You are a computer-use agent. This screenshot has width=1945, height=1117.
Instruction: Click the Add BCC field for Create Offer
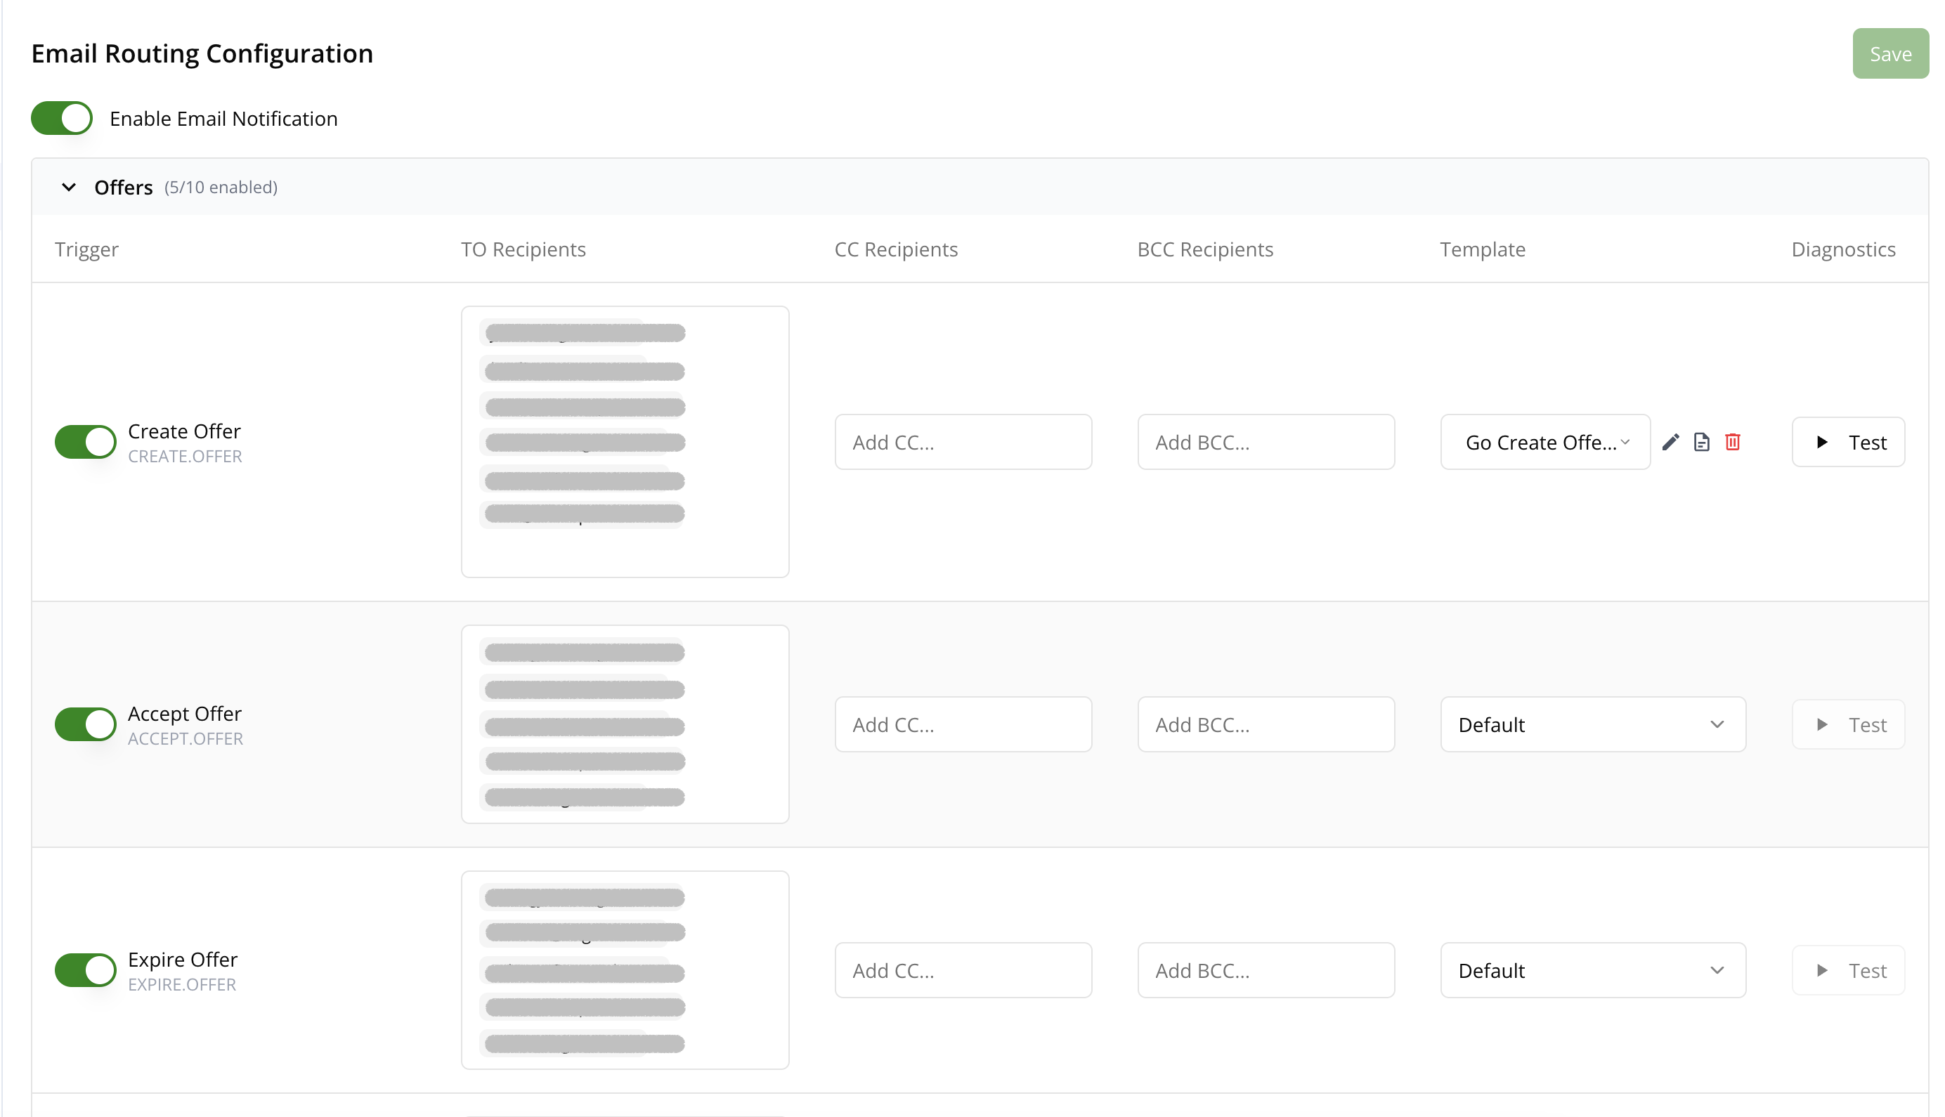tap(1266, 442)
